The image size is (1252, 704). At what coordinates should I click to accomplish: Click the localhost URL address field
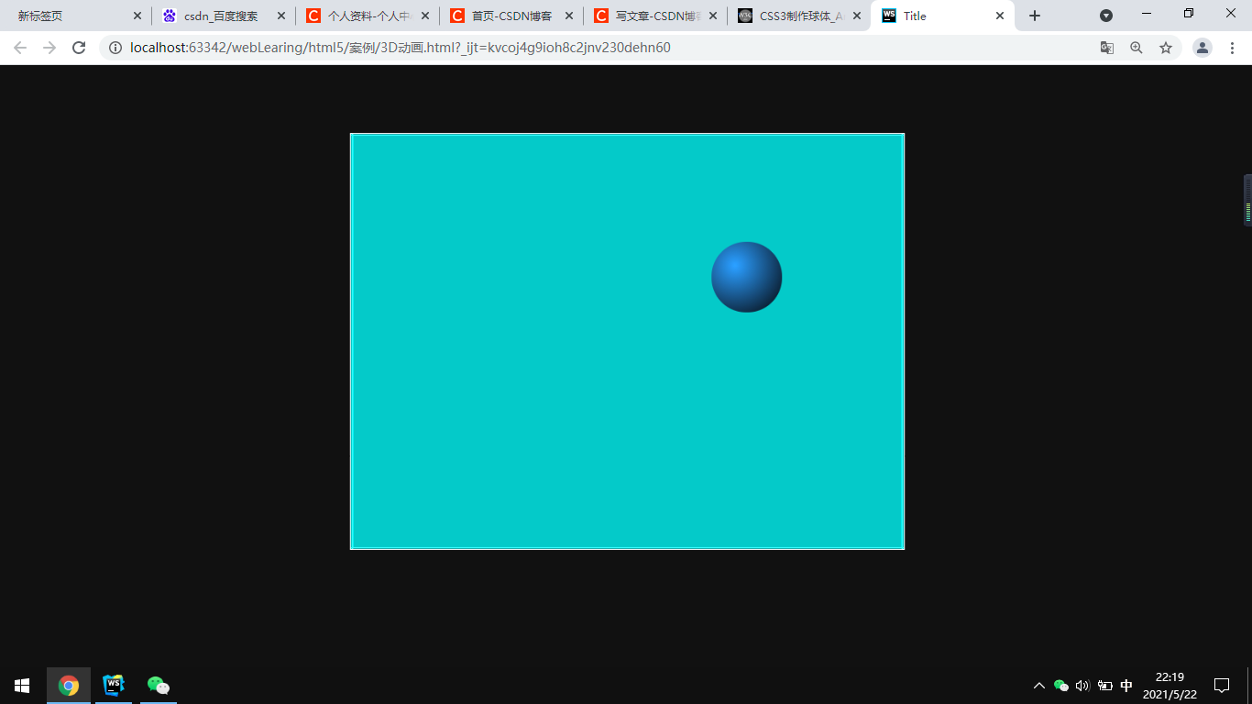pos(401,48)
